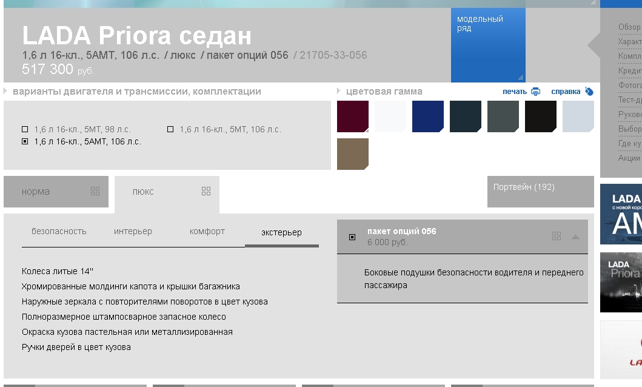
Task: Click grid icon on норма tab
Action: pyautogui.click(x=95, y=191)
